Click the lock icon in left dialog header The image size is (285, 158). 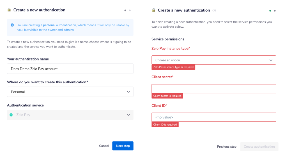click(9, 10)
